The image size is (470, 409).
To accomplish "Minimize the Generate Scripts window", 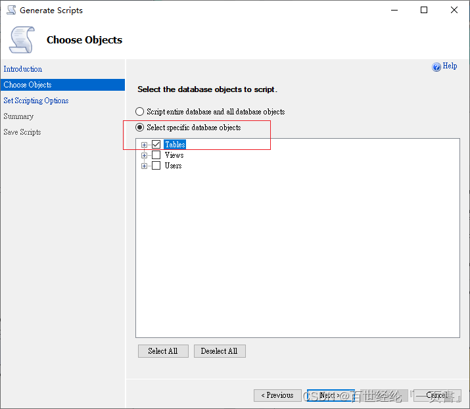I will 394,10.
